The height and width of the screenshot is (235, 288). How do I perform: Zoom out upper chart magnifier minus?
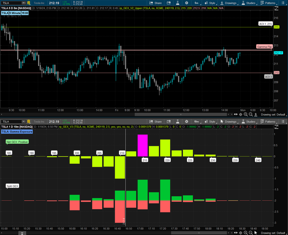tap(250, 115)
